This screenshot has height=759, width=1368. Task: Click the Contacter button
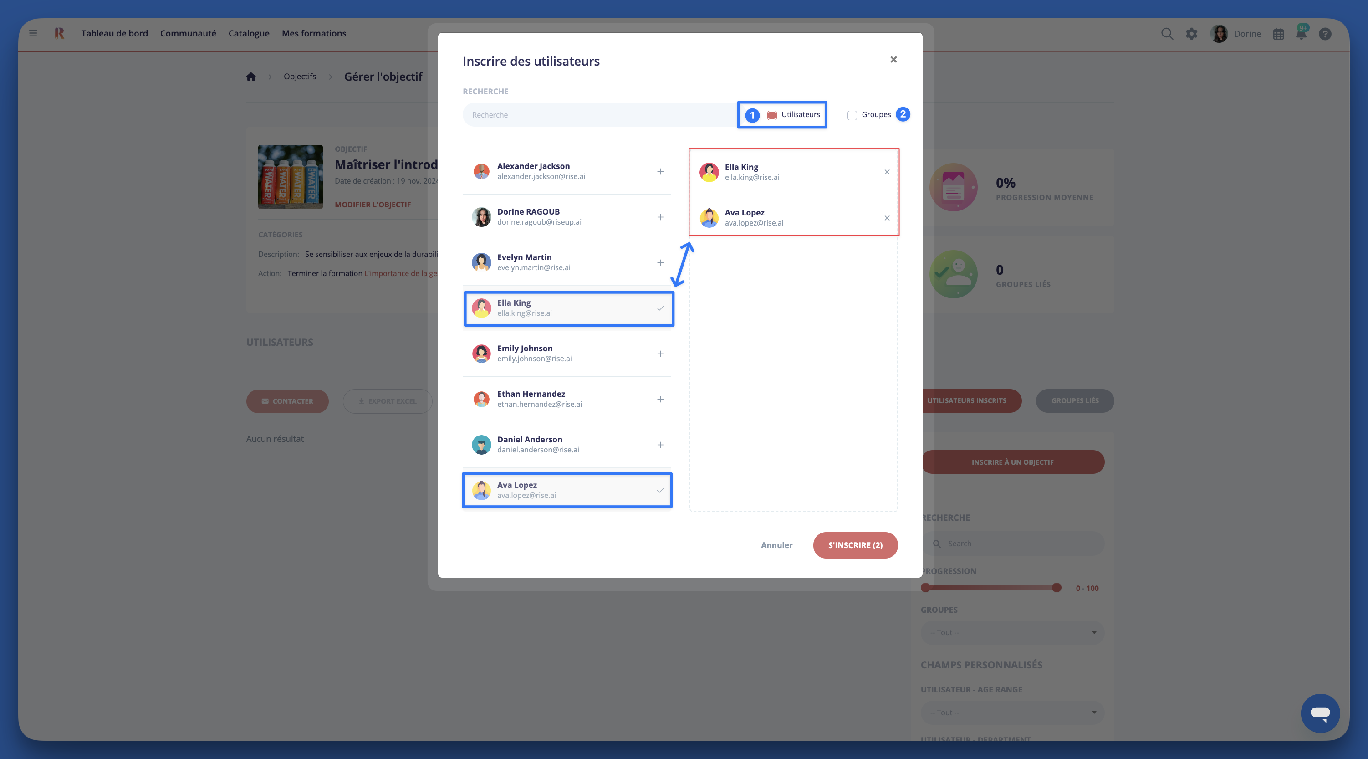coord(287,401)
